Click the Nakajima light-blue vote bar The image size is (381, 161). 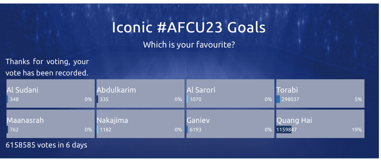coord(97,130)
